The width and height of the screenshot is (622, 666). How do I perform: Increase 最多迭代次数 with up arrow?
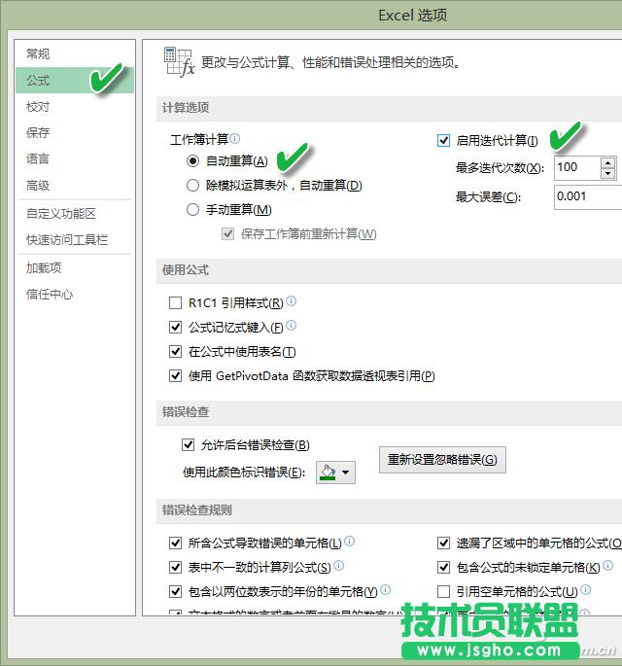tap(608, 162)
